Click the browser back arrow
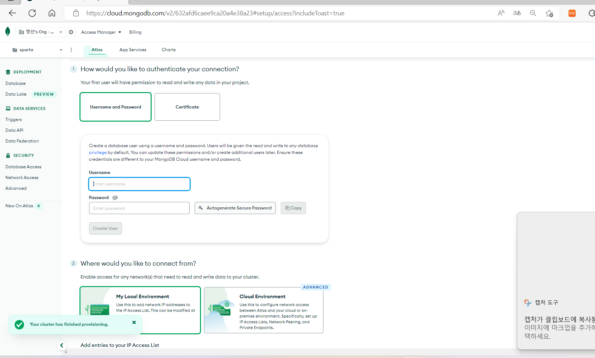Viewport: 595px width, 358px height. [x=13, y=13]
